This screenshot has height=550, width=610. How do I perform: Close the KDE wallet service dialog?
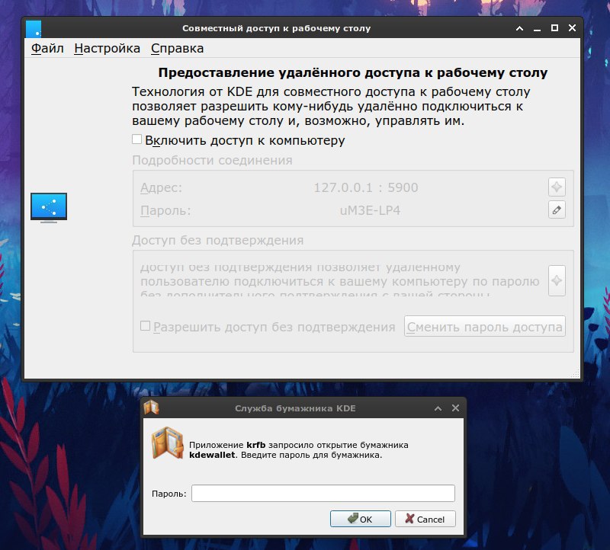coord(455,408)
